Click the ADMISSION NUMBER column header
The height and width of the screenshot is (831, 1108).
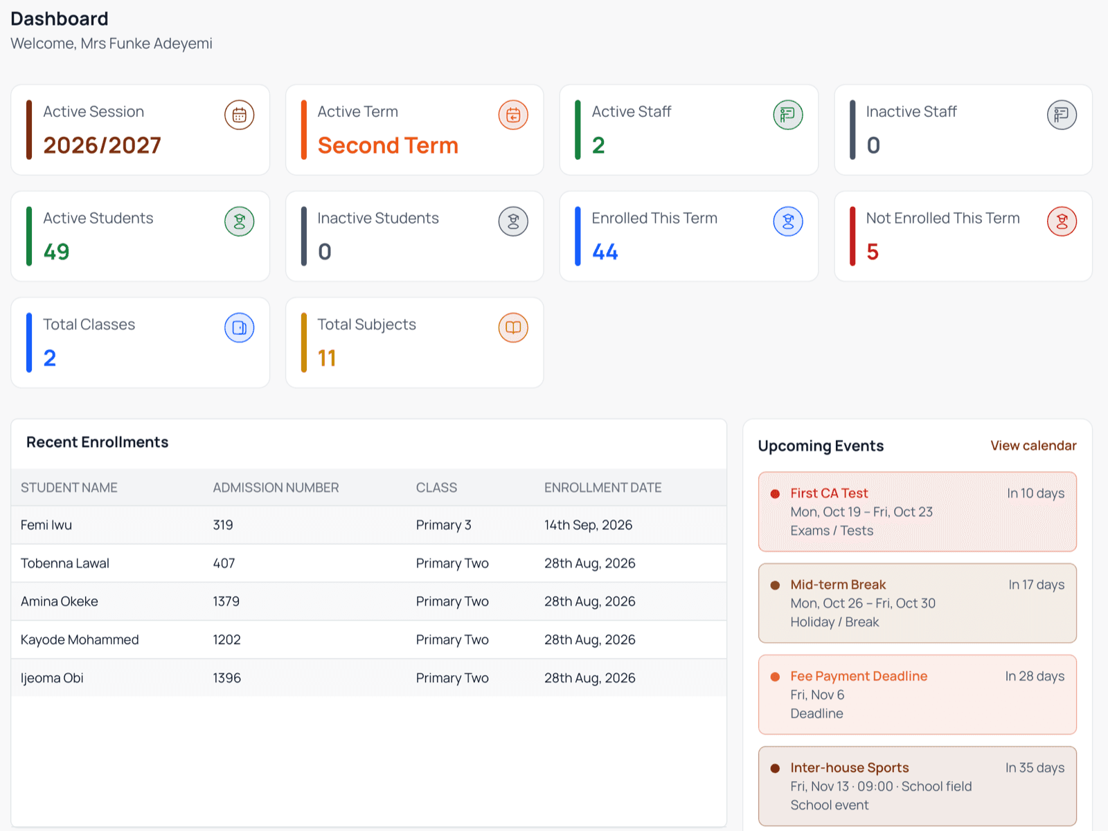pos(276,488)
